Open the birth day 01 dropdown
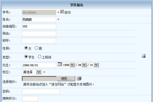The image size is (153, 102). [94, 65]
